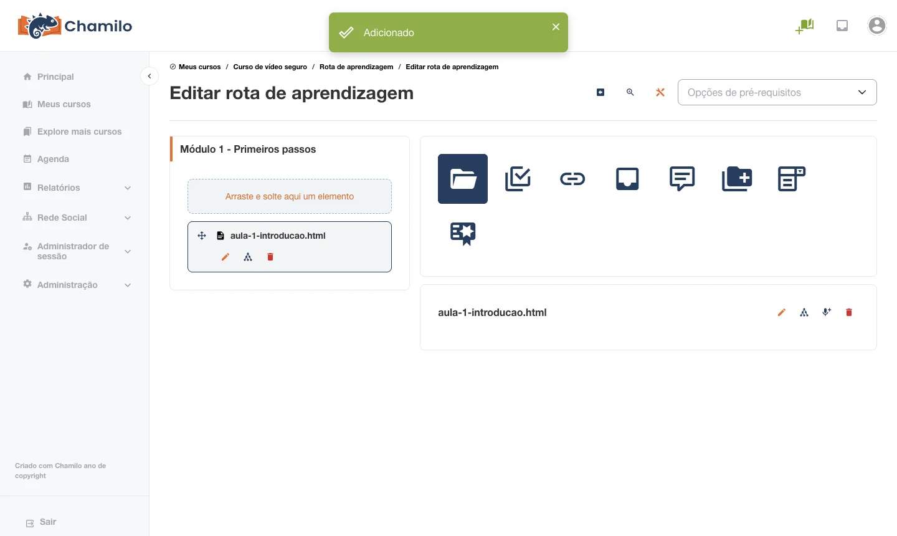The width and height of the screenshot is (897, 536).
Task: Click move handle of aula-1-introducao.html
Action: (x=202, y=236)
